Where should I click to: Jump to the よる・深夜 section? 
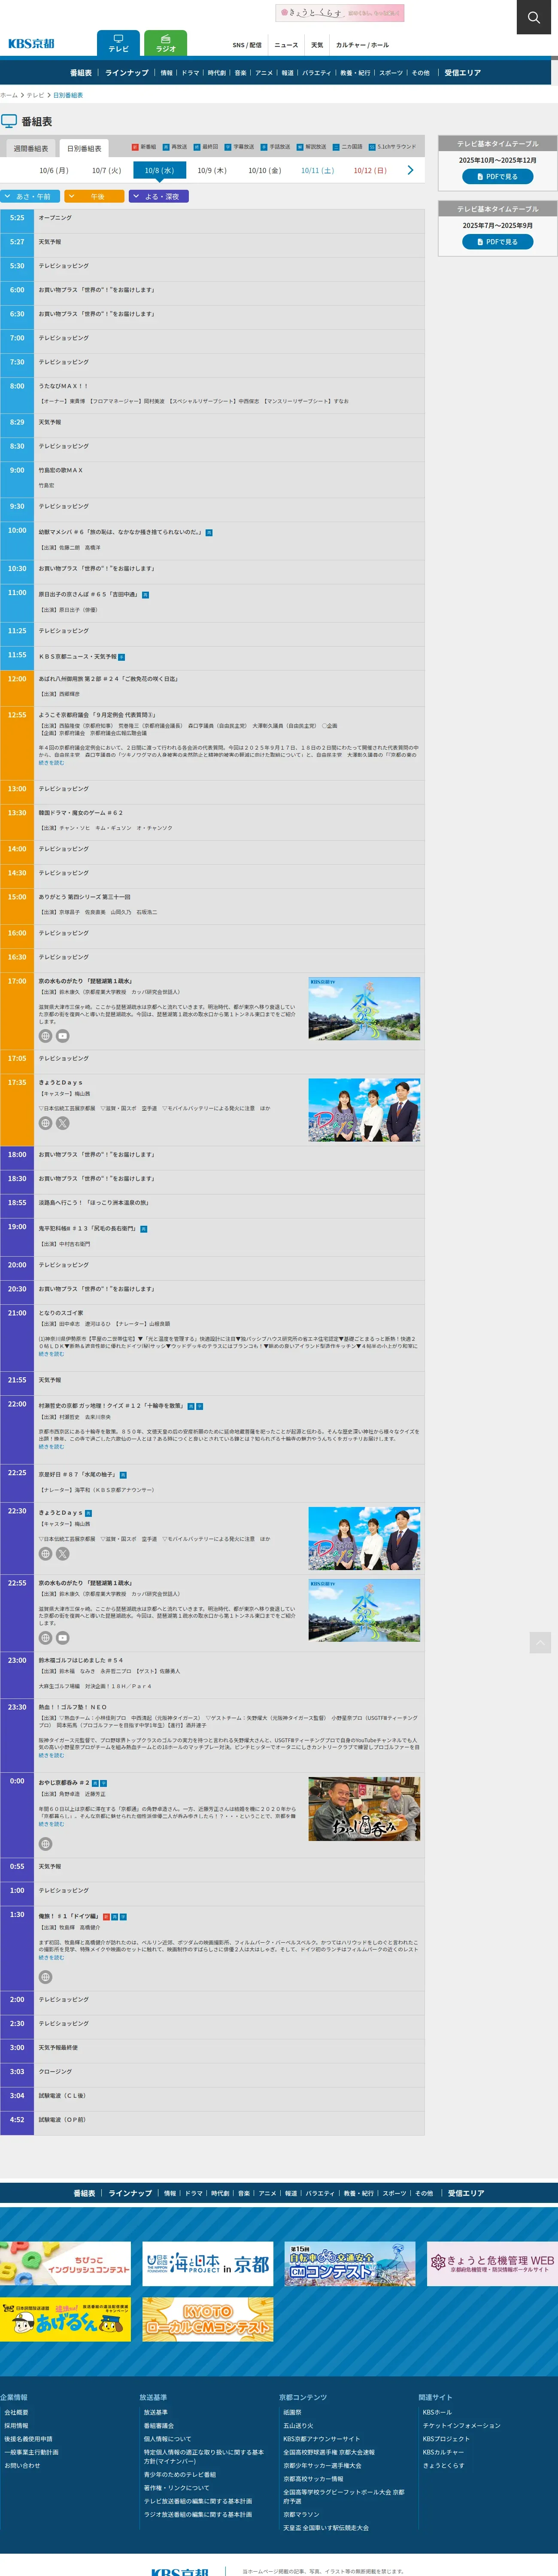click(159, 197)
